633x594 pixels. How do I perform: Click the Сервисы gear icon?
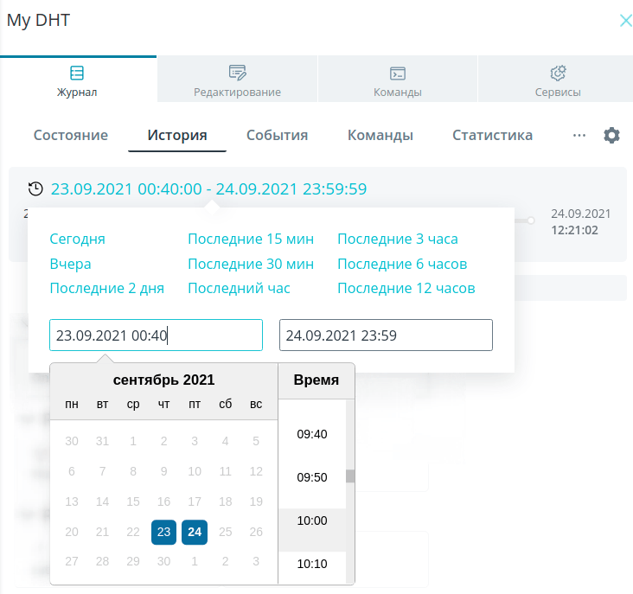[558, 73]
